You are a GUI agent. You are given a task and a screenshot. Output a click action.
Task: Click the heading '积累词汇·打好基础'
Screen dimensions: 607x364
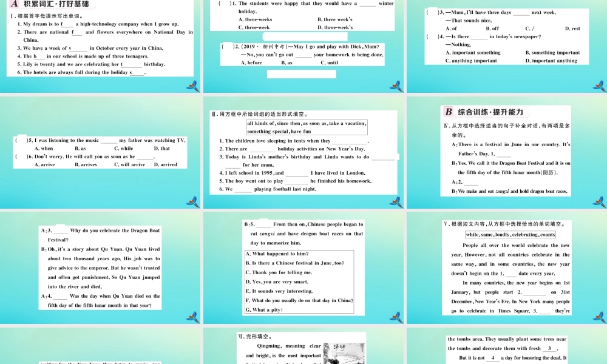(56, 4)
